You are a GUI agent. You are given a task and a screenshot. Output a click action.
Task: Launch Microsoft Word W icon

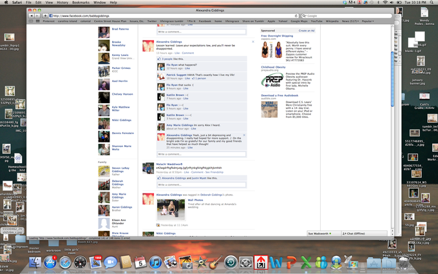click(276, 262)
